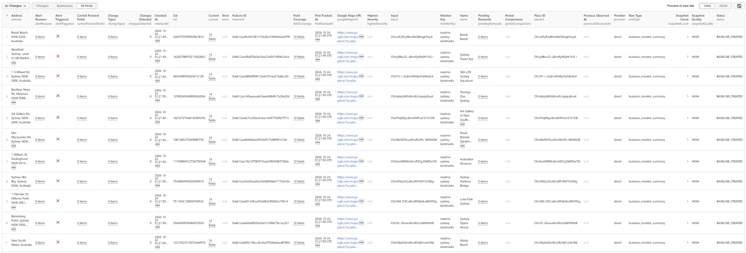
Task: Click red X icon in Sydney Hbr Brg row
Action: coord(58,181)
